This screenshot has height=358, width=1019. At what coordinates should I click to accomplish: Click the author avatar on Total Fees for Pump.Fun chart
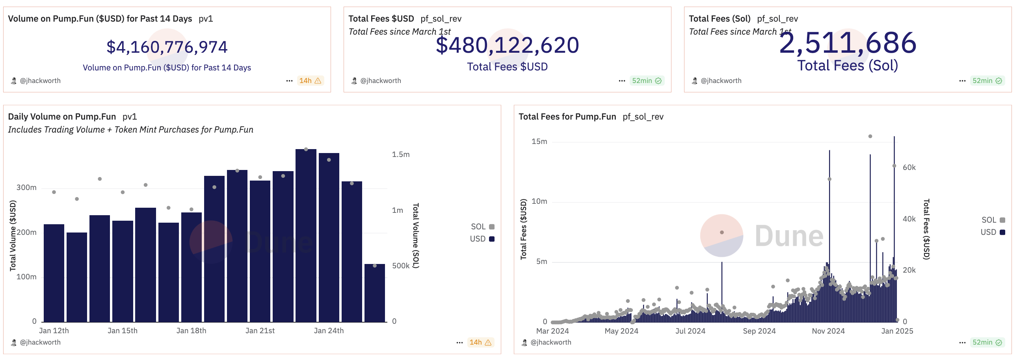coord(524,343)
